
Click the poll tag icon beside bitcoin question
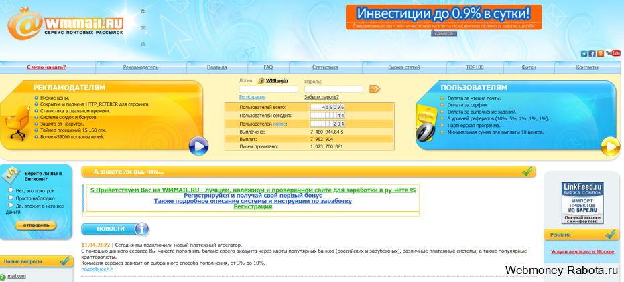point(11,176)
